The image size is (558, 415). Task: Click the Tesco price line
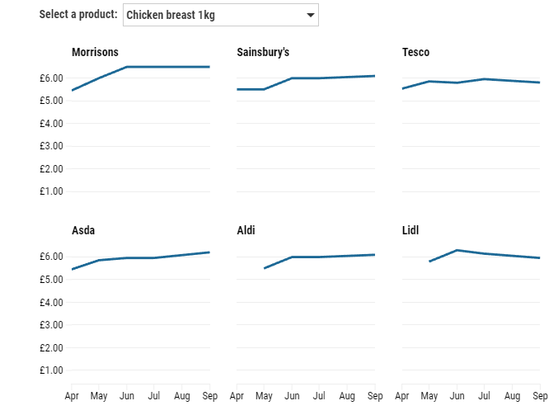[485, 80]
